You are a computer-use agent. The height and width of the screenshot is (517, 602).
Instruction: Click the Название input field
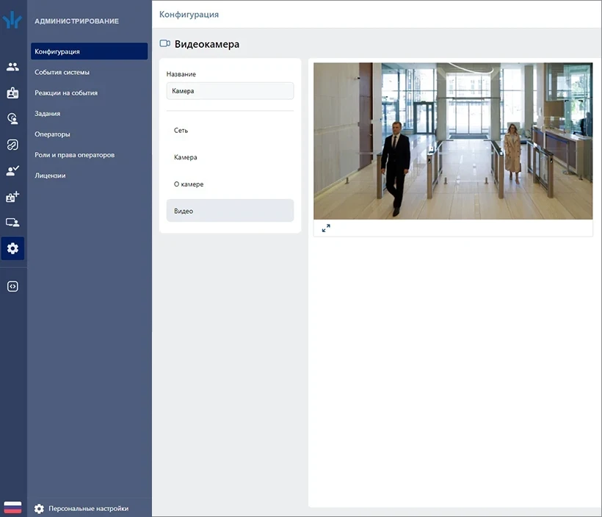coord(230,91)
